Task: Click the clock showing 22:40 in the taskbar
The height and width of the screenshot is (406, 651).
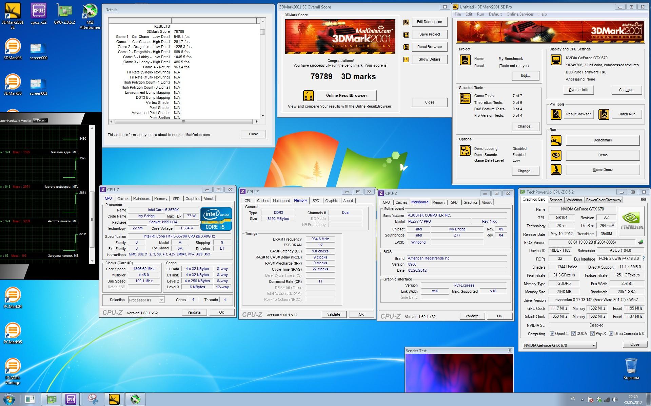Action: click(633, 400)
